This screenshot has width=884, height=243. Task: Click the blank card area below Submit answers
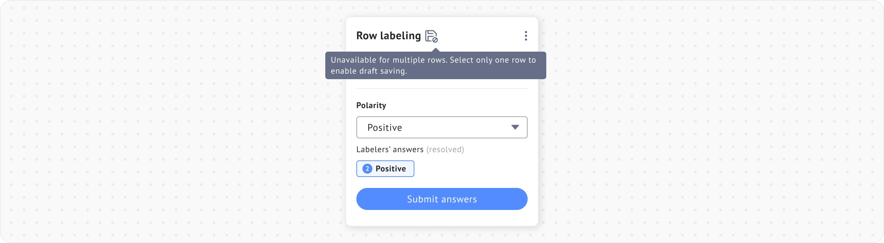441,218
